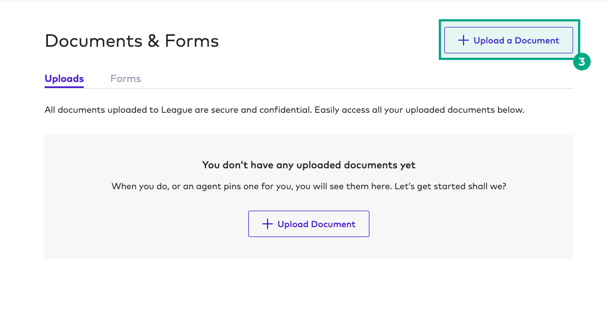The height and width of the screenshot is (319, 610).
Task: Click the underline indicator below Uploads
Action: pyautogui.click(x=64, y=87)
